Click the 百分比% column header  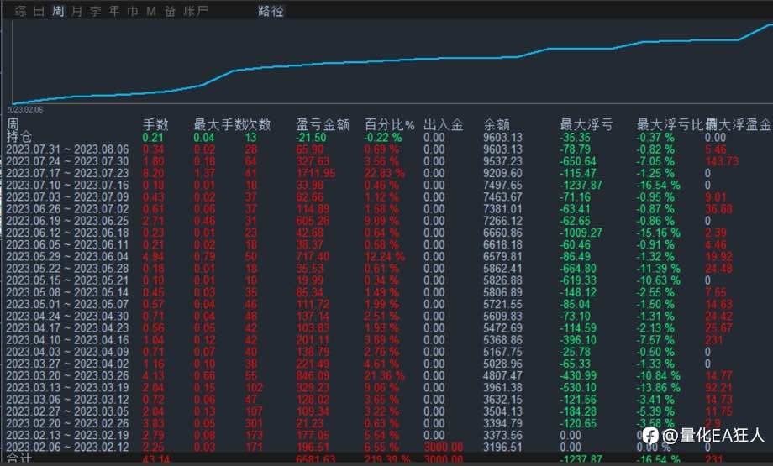390,124
